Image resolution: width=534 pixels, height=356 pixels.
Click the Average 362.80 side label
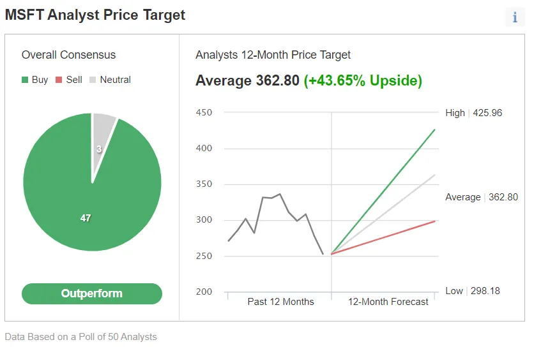click(481, 197)
